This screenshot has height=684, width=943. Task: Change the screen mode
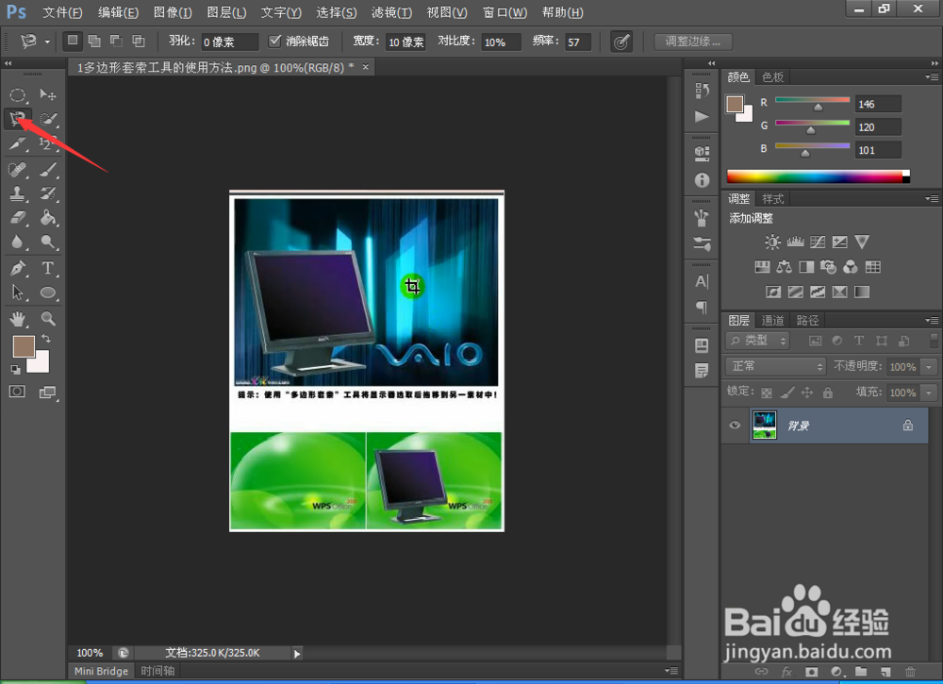click(x=47, y=392)
